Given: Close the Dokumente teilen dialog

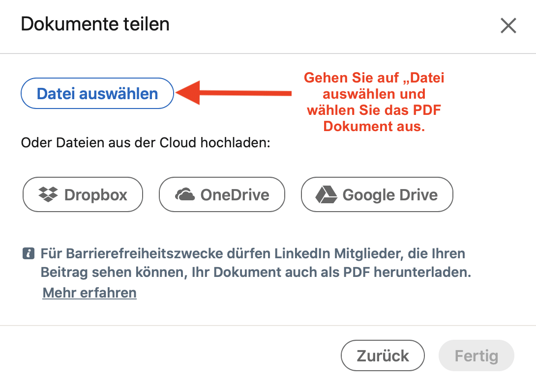Looking at the screenshot, I should point(508,26).
